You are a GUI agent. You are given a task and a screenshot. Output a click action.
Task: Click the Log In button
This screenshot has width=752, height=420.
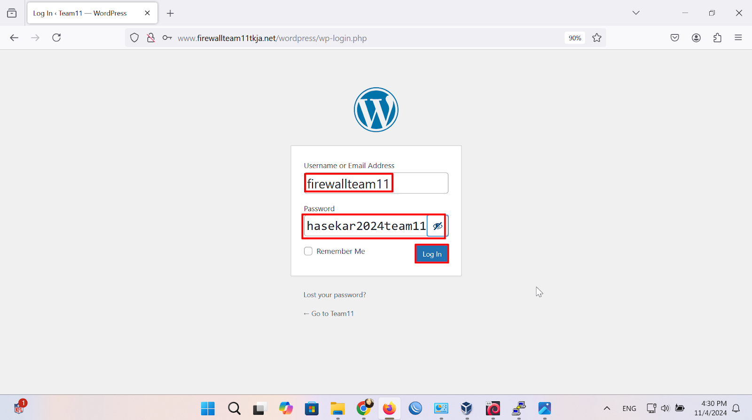pyautogui.click(x=432, y=254)
